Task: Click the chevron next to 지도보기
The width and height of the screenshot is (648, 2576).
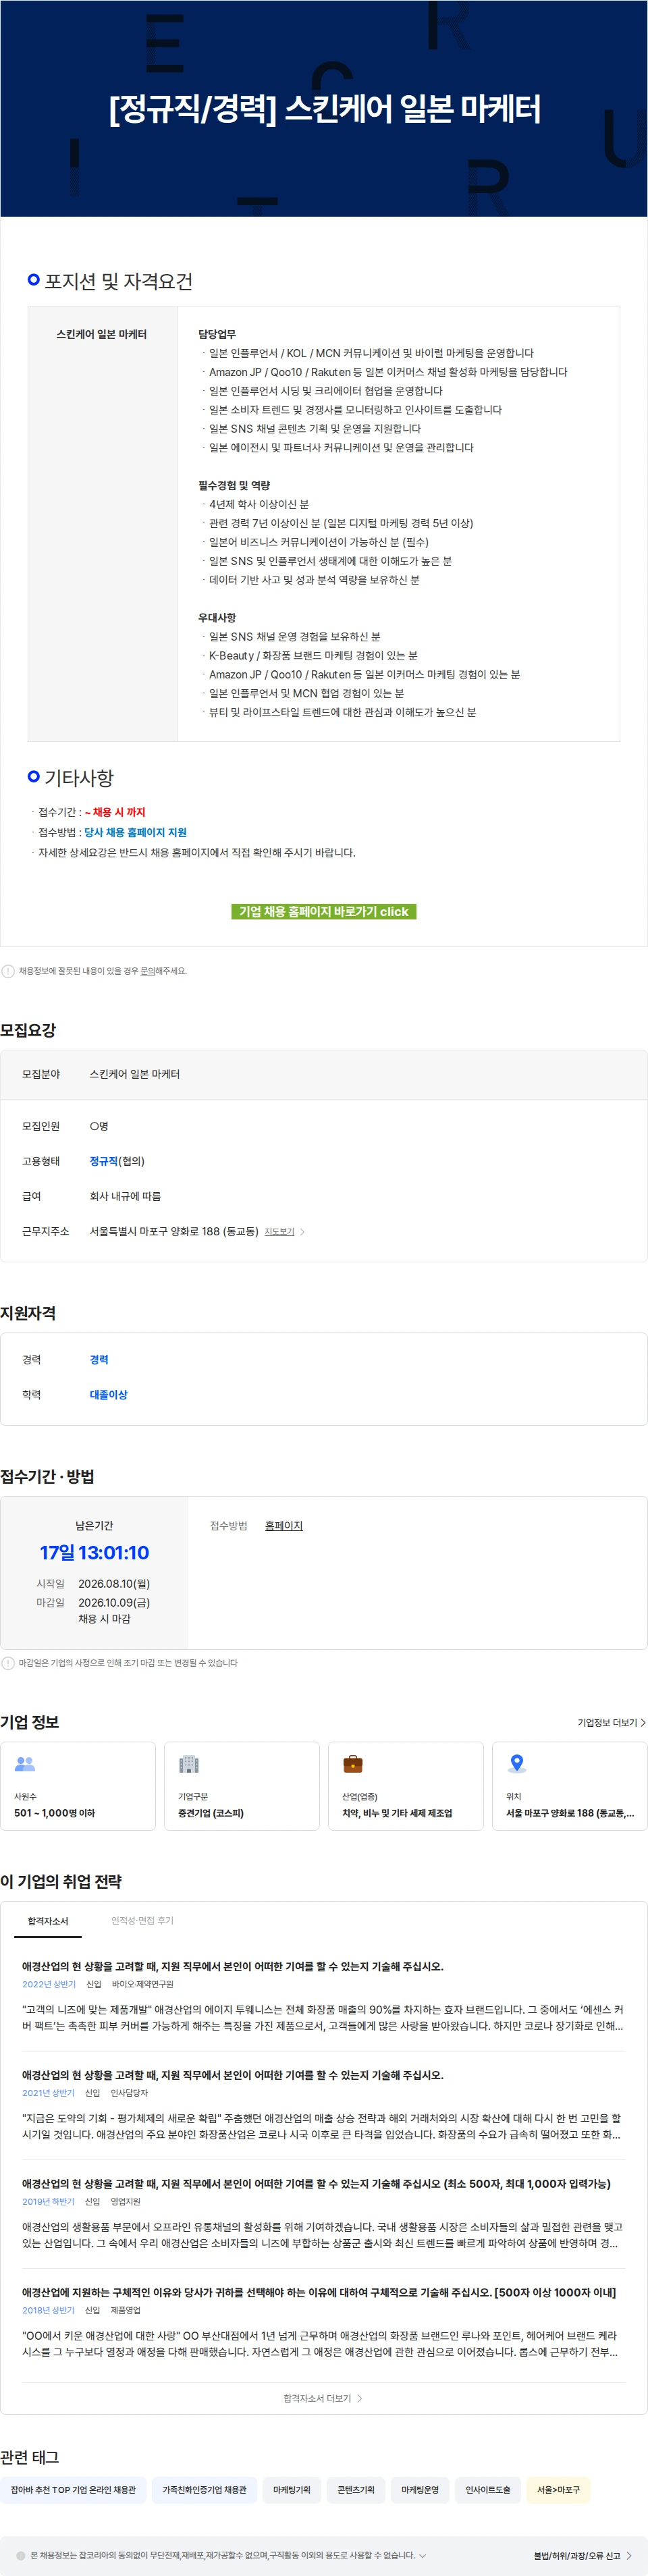Action: pyautogui.click(x=302, y=1232)
